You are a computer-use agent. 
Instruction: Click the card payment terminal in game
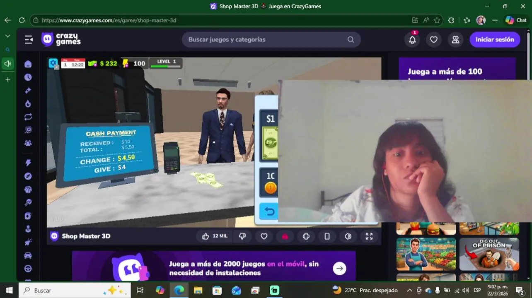pos(171,158)
